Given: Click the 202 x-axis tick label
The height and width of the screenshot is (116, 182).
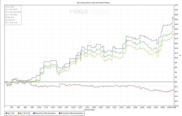Looking at the screenshot, I should tap(11, 107).
